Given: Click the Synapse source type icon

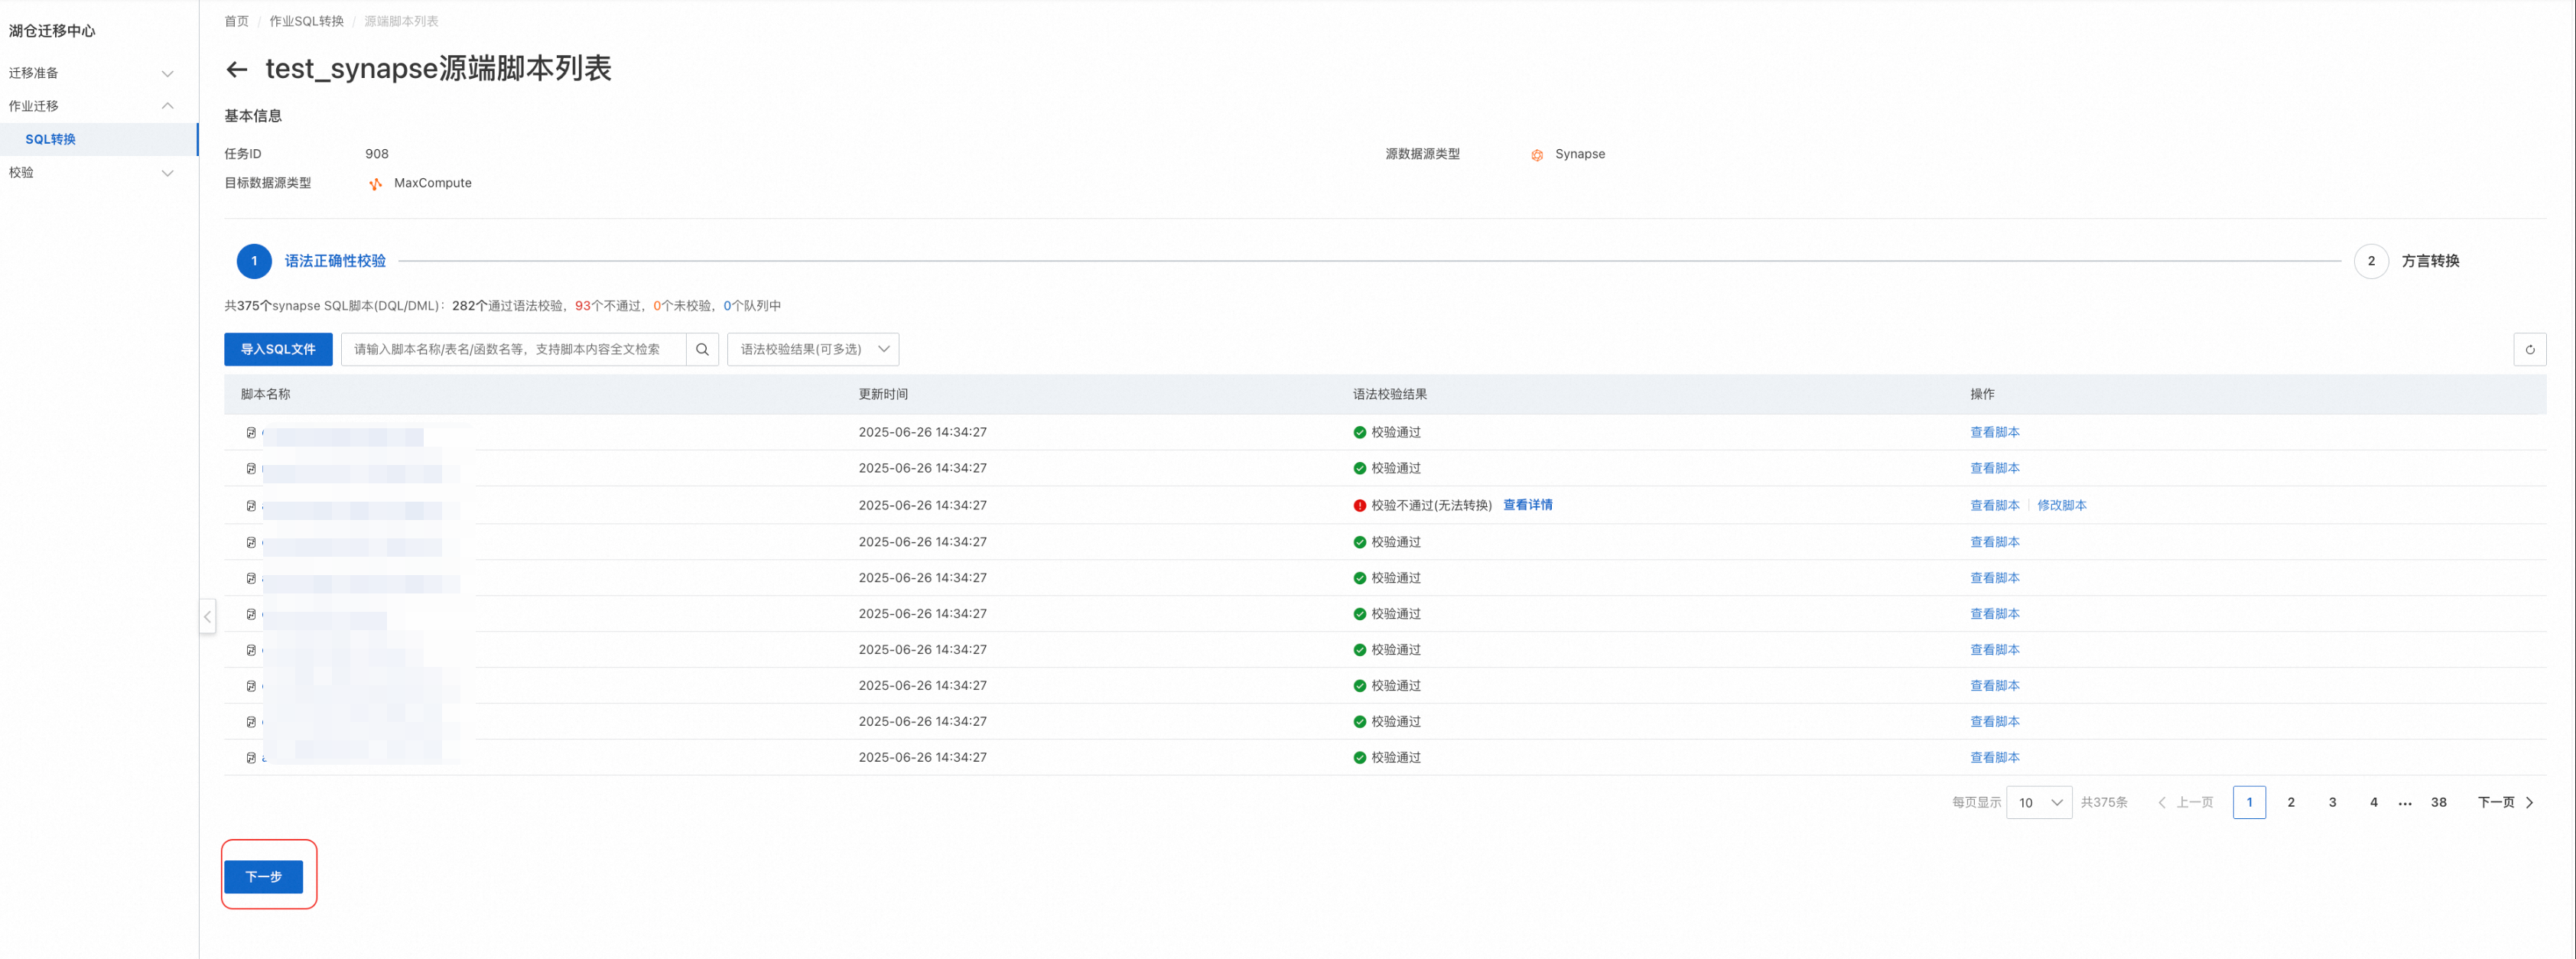Looking at the screenshot, I should (1537, 155).
